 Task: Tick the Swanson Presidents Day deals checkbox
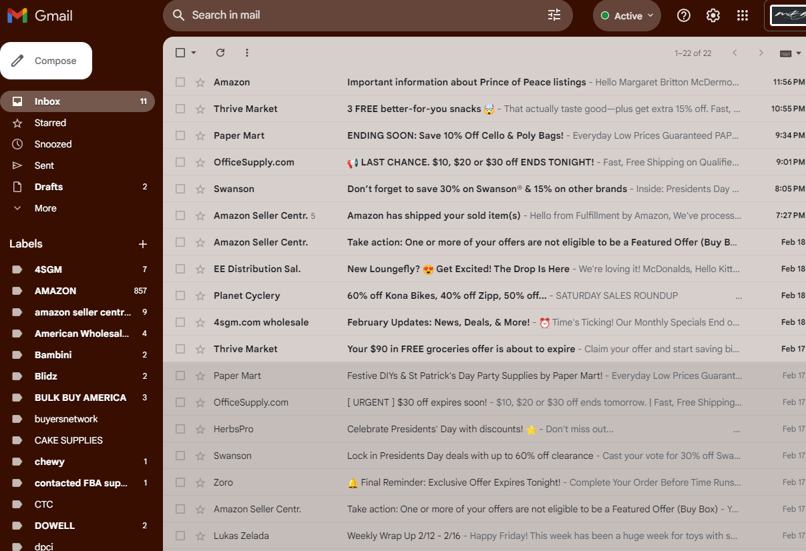pos(180,456)
